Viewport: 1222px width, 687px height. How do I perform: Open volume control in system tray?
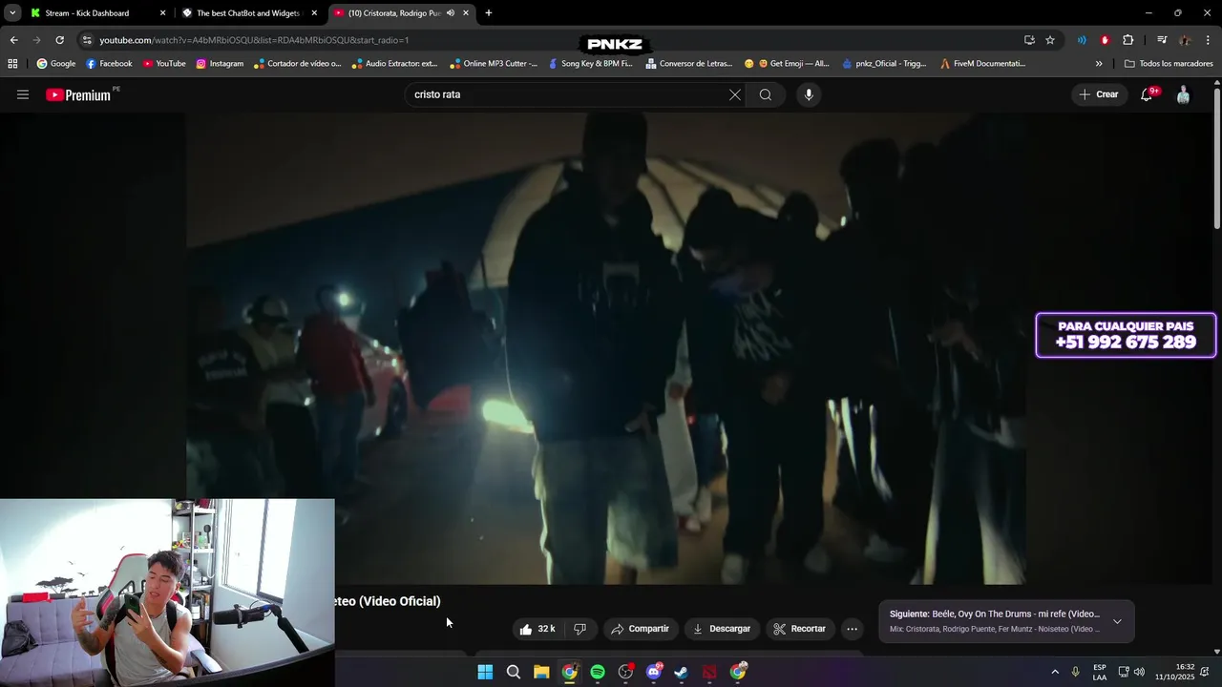1139,672
